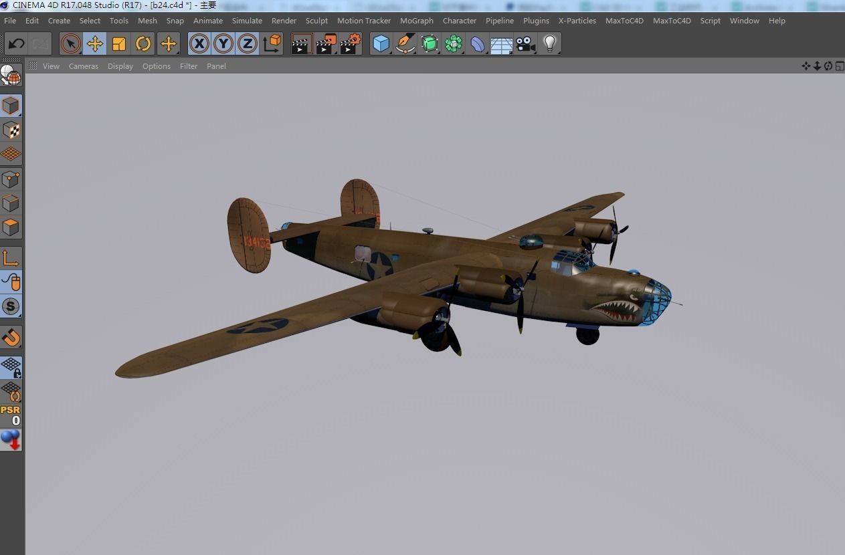Switch to Edges mode
Image resolution: width=845 pixels, height=555 pixels.
point(11,203)
